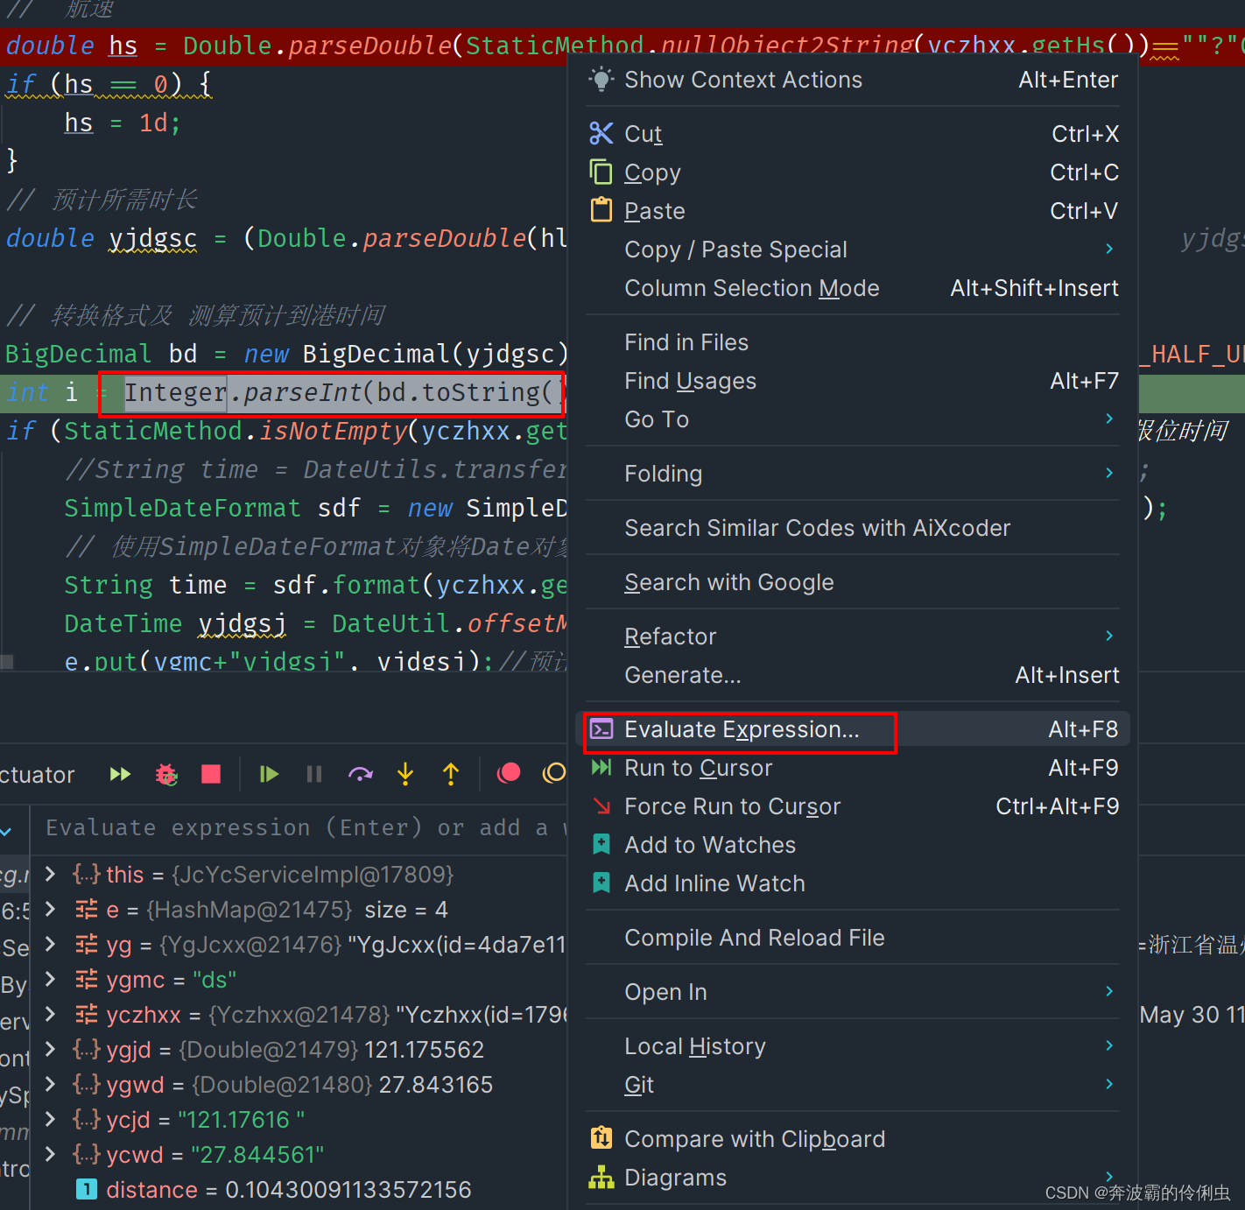Click Compile And Reload File

pos(754,938)
